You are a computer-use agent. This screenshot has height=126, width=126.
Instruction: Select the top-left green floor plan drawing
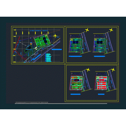tap(76, 45)
